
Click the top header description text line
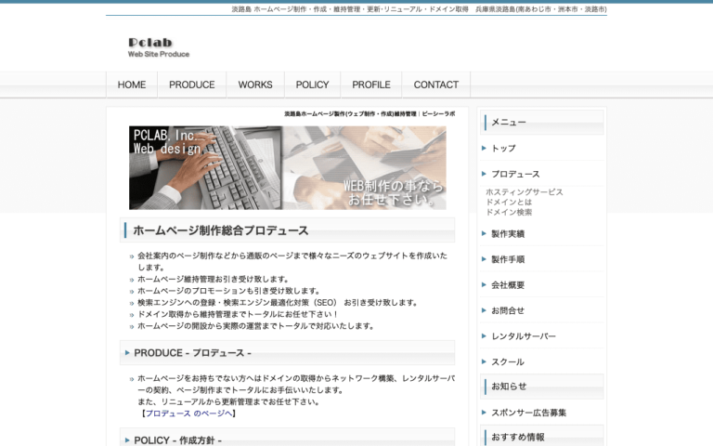pyautogui.click(x=419, y=9)
